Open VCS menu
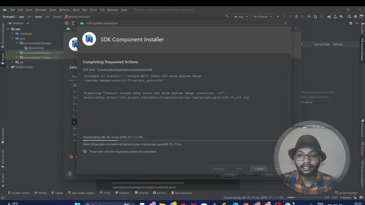The width and height of the screenshot is (365, 205). 102,10
